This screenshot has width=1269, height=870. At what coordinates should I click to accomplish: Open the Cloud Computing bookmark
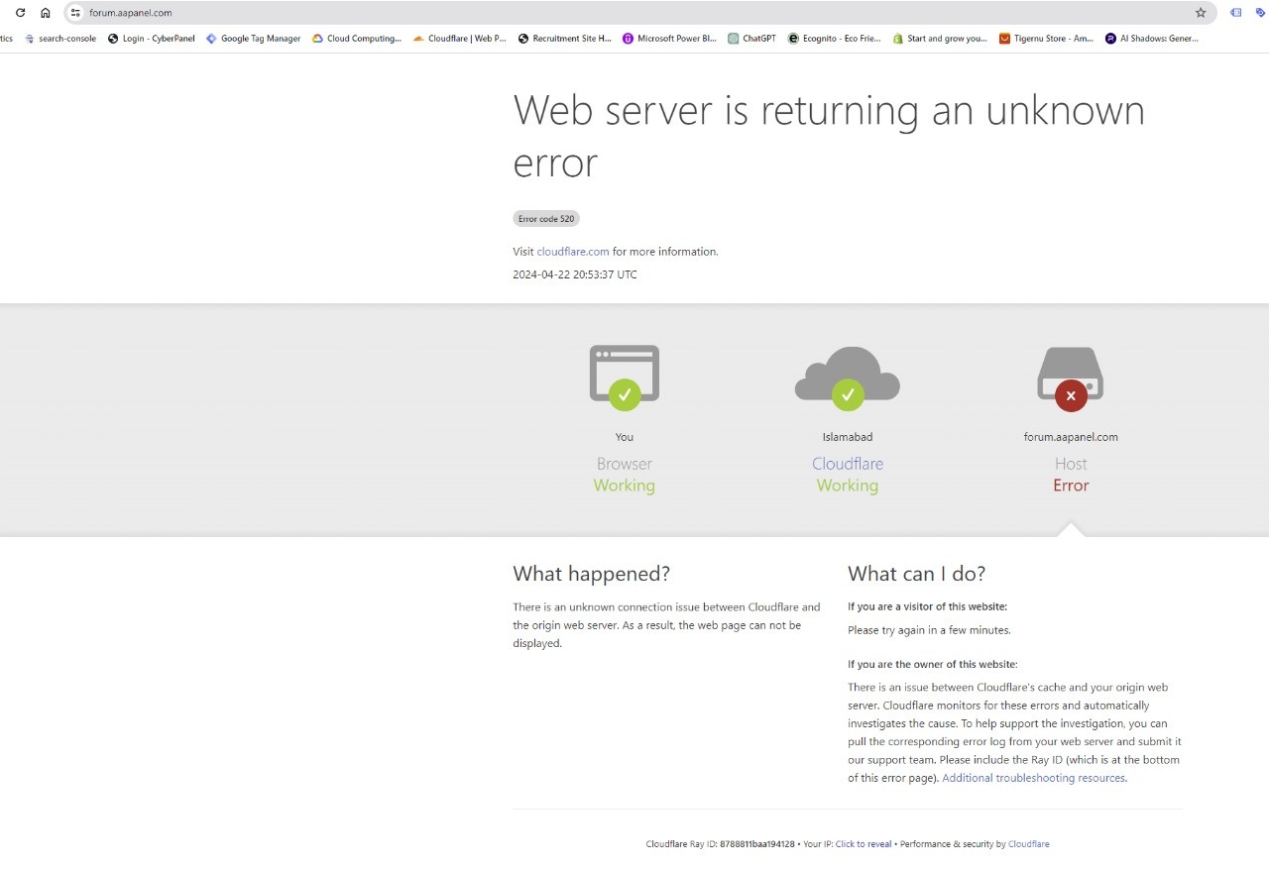tap(357, 39)
